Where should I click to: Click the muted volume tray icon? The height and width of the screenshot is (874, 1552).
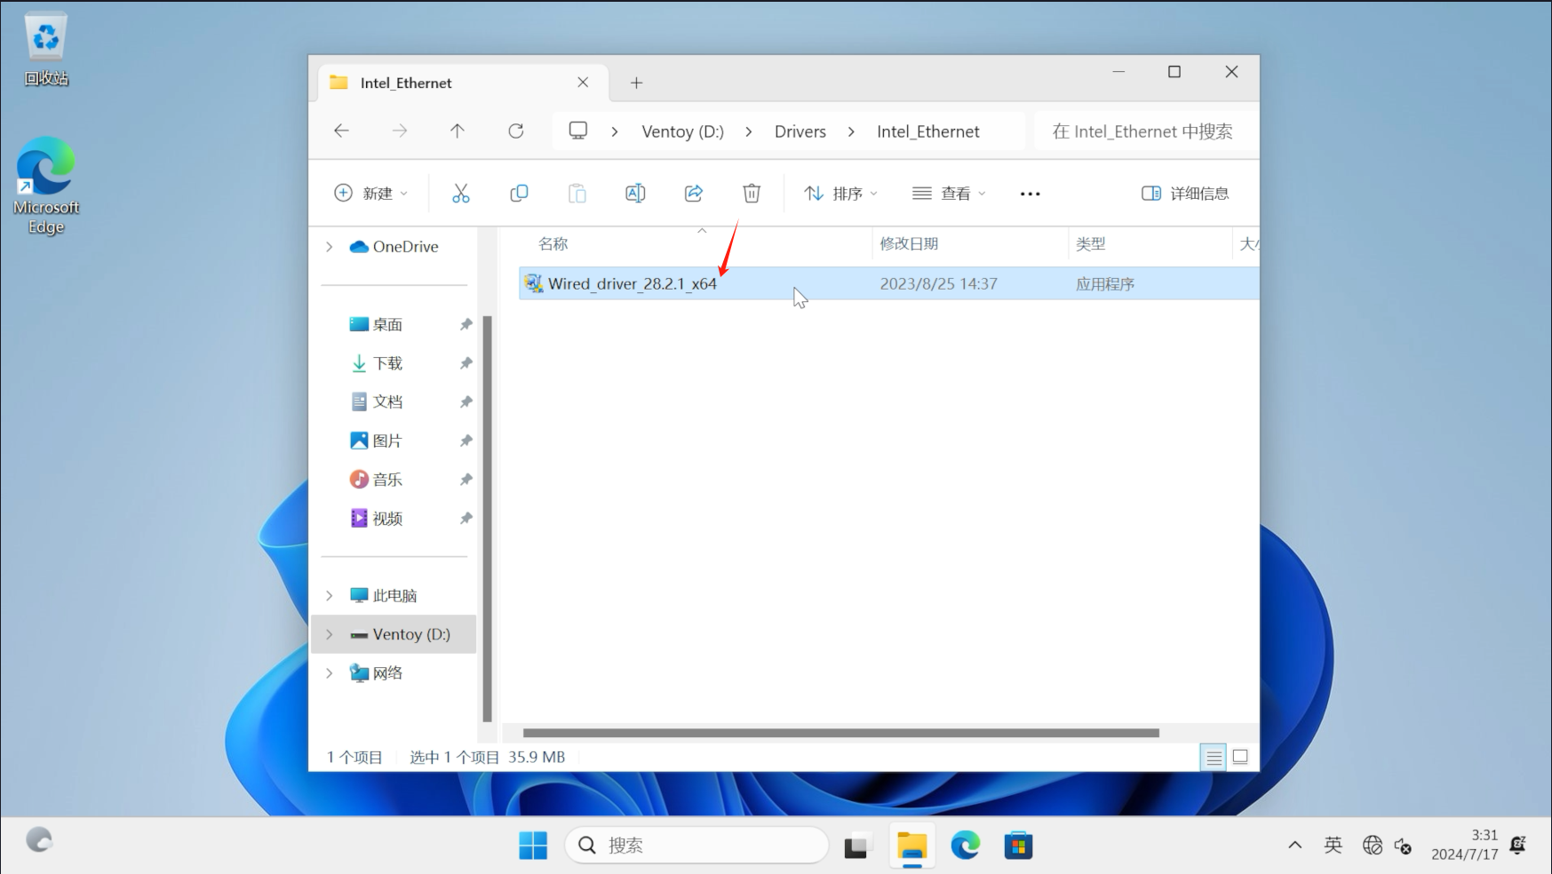tap(1404, 846)
